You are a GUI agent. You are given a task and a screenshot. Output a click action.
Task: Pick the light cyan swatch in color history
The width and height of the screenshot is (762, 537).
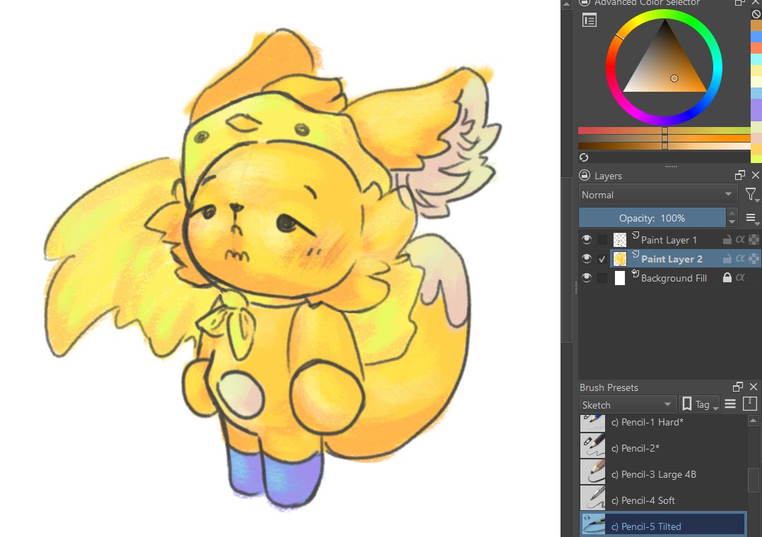[756, 59]
